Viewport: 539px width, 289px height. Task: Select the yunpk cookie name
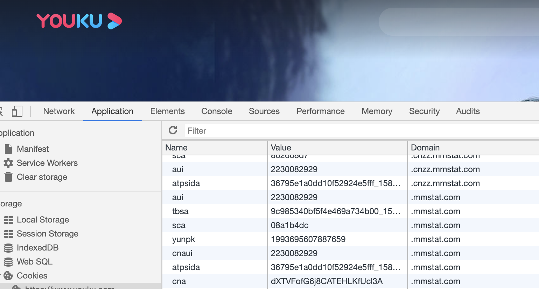[x=183, y=239]
